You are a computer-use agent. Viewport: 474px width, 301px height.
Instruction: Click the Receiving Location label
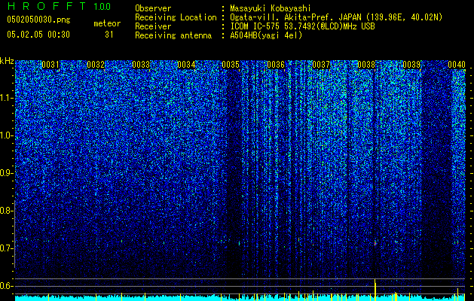(176, 17)
